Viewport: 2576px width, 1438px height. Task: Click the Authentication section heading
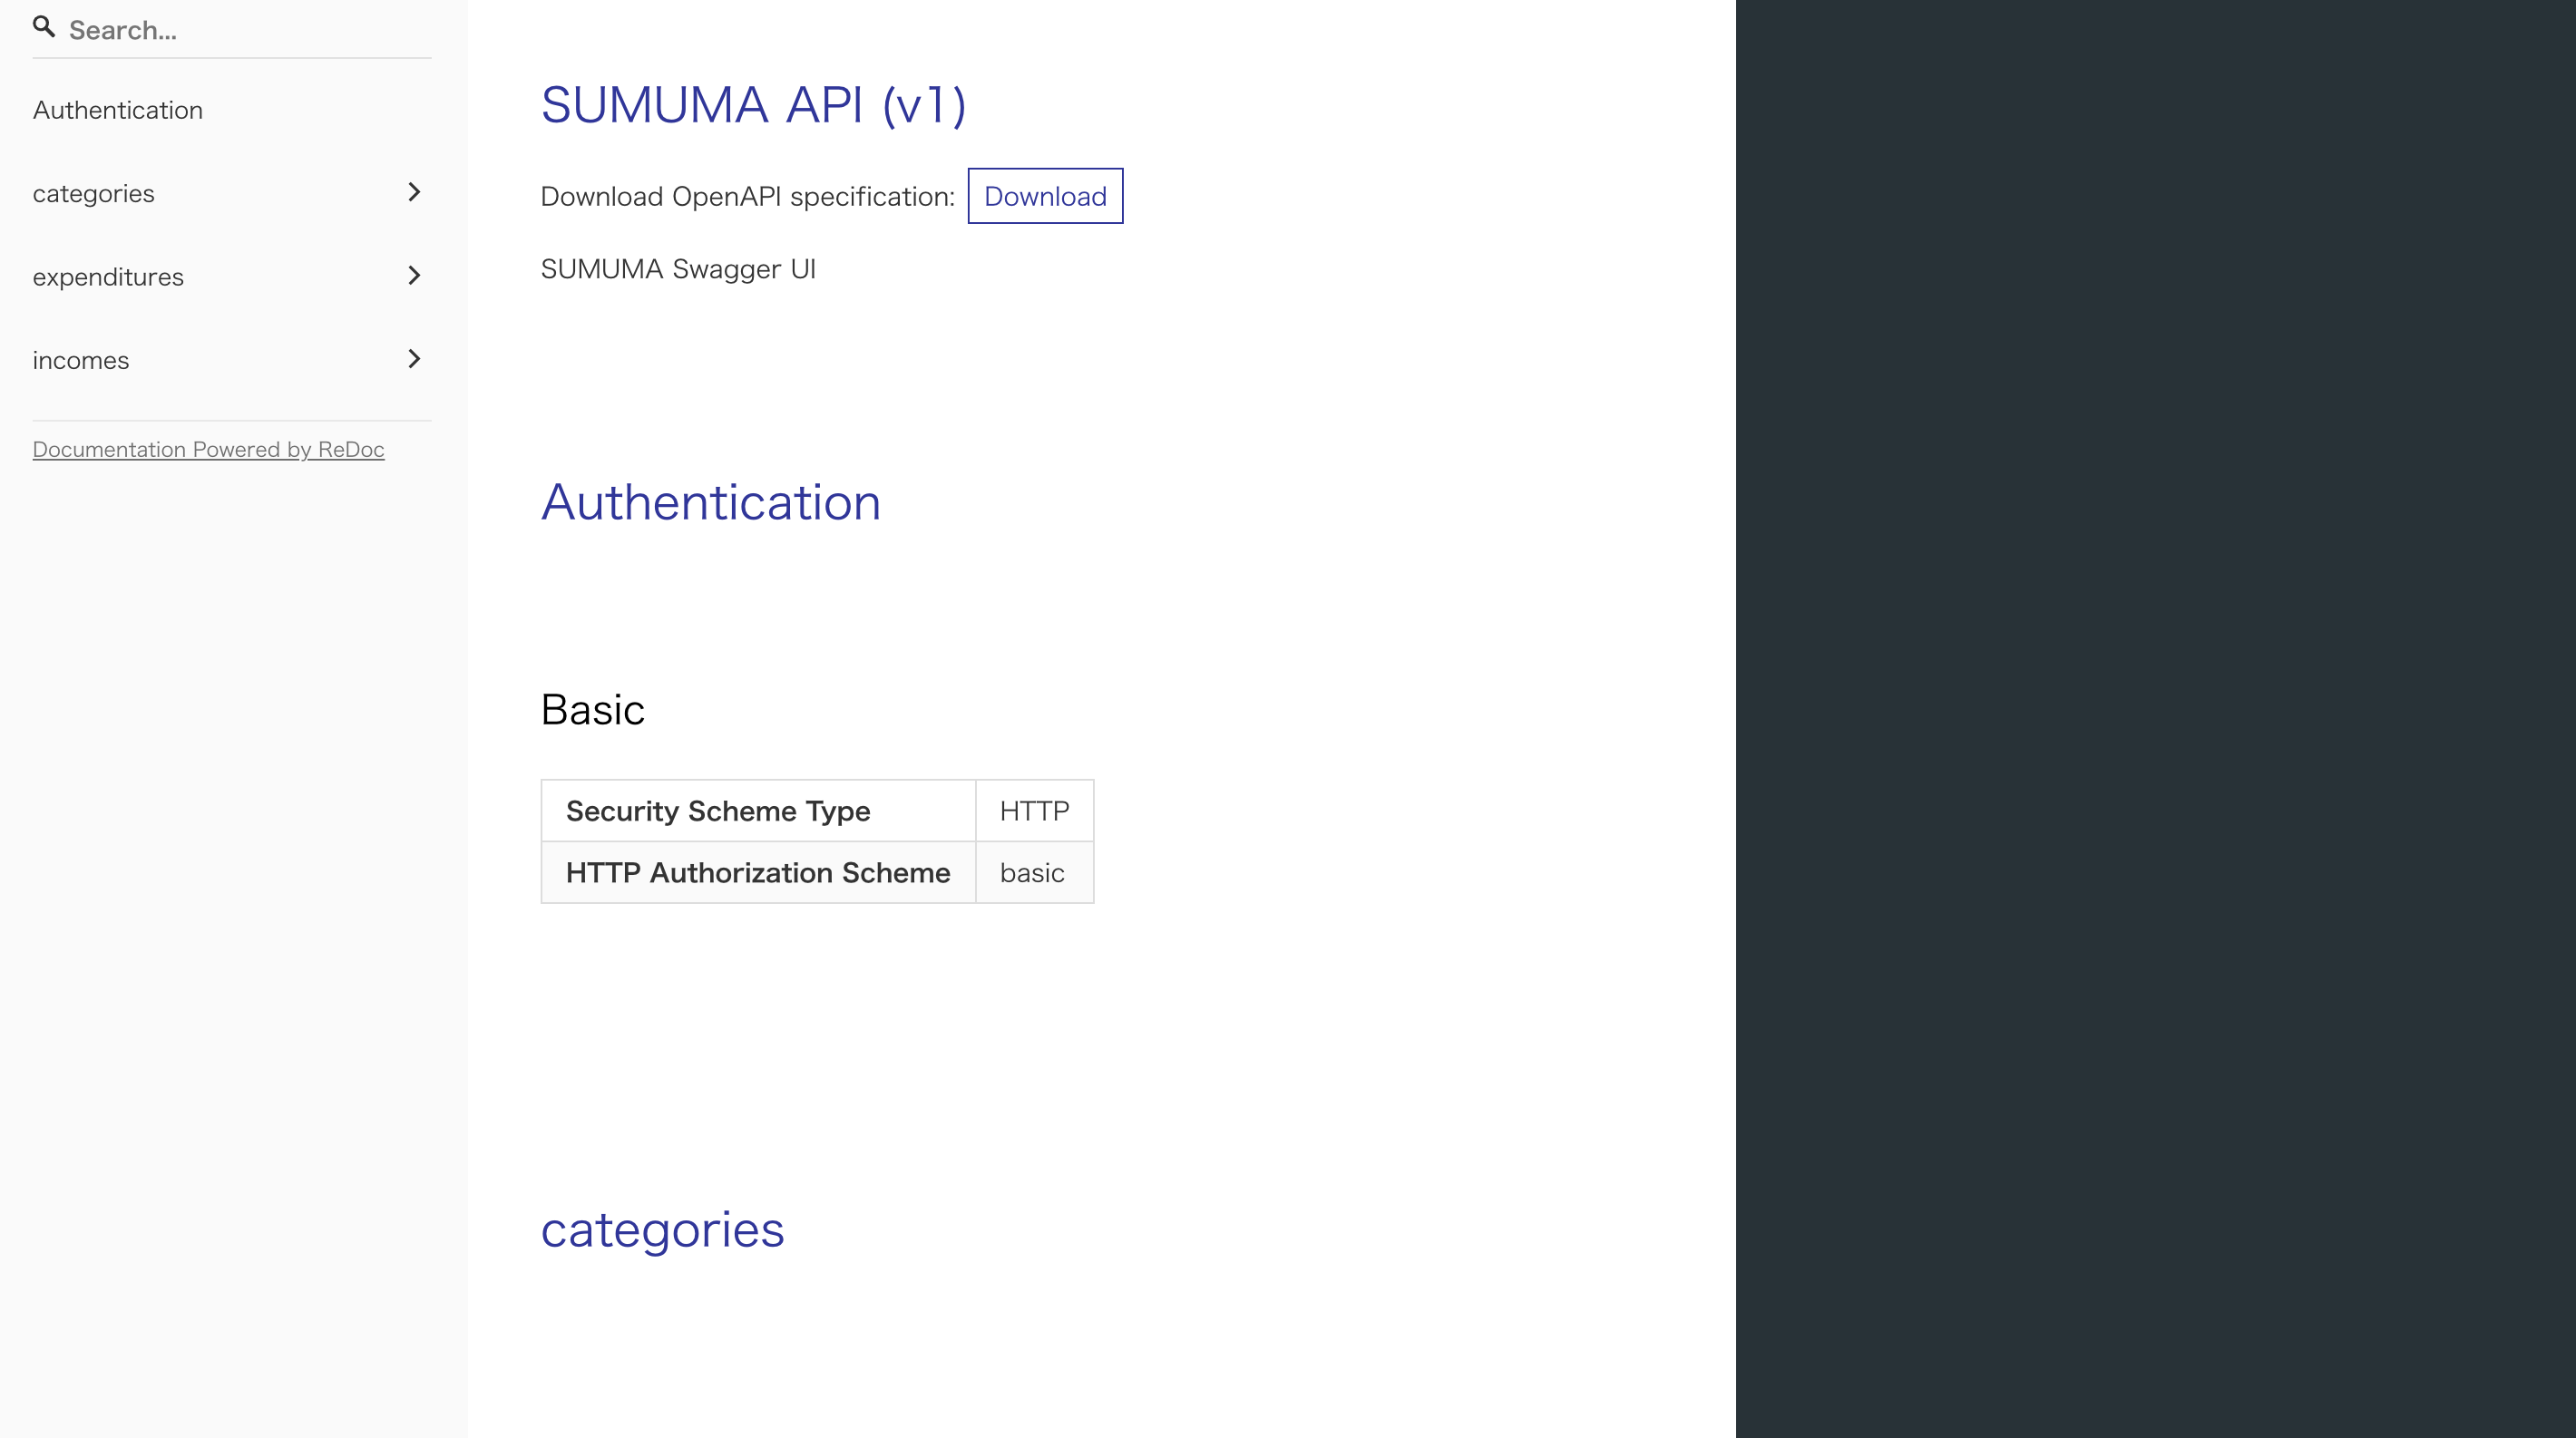[710, 502]
